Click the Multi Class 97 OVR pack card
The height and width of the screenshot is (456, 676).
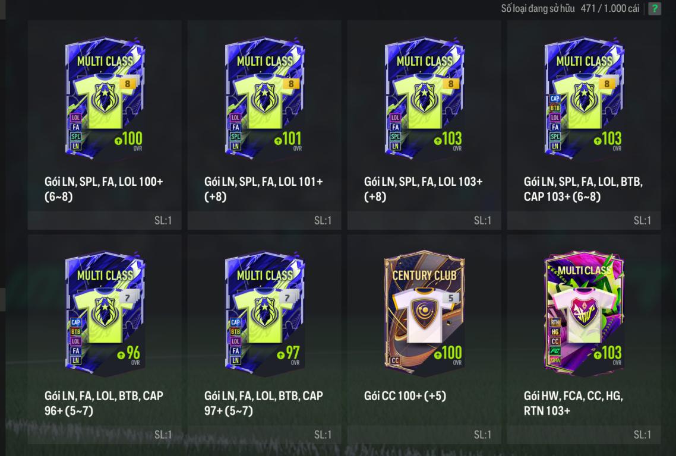click(264, 313)
